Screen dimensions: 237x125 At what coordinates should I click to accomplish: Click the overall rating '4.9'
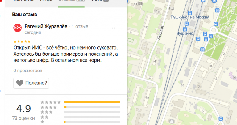coord(23,109)
